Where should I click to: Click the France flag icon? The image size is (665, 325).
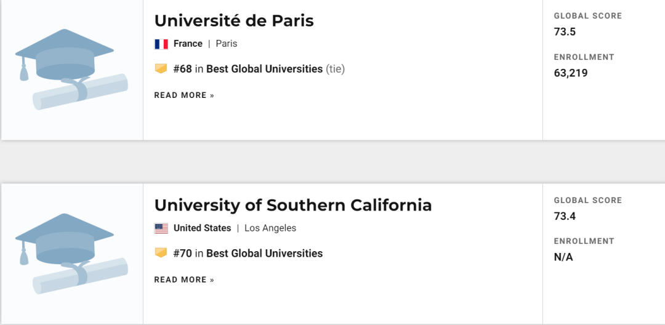click(x=161, y=44)
